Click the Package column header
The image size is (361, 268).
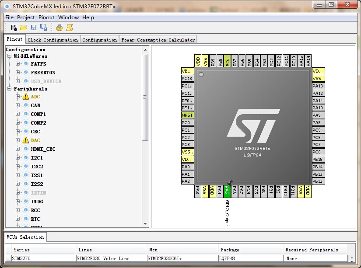pos(250,250)
